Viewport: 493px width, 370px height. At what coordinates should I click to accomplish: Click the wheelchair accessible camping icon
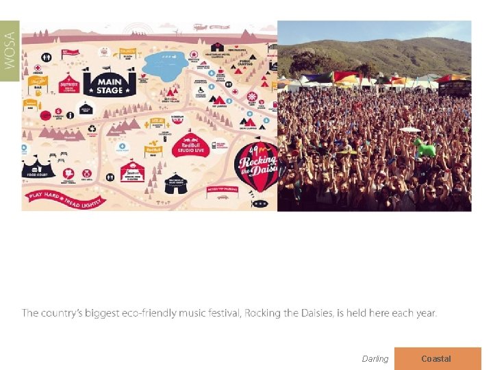coord(201,91)
